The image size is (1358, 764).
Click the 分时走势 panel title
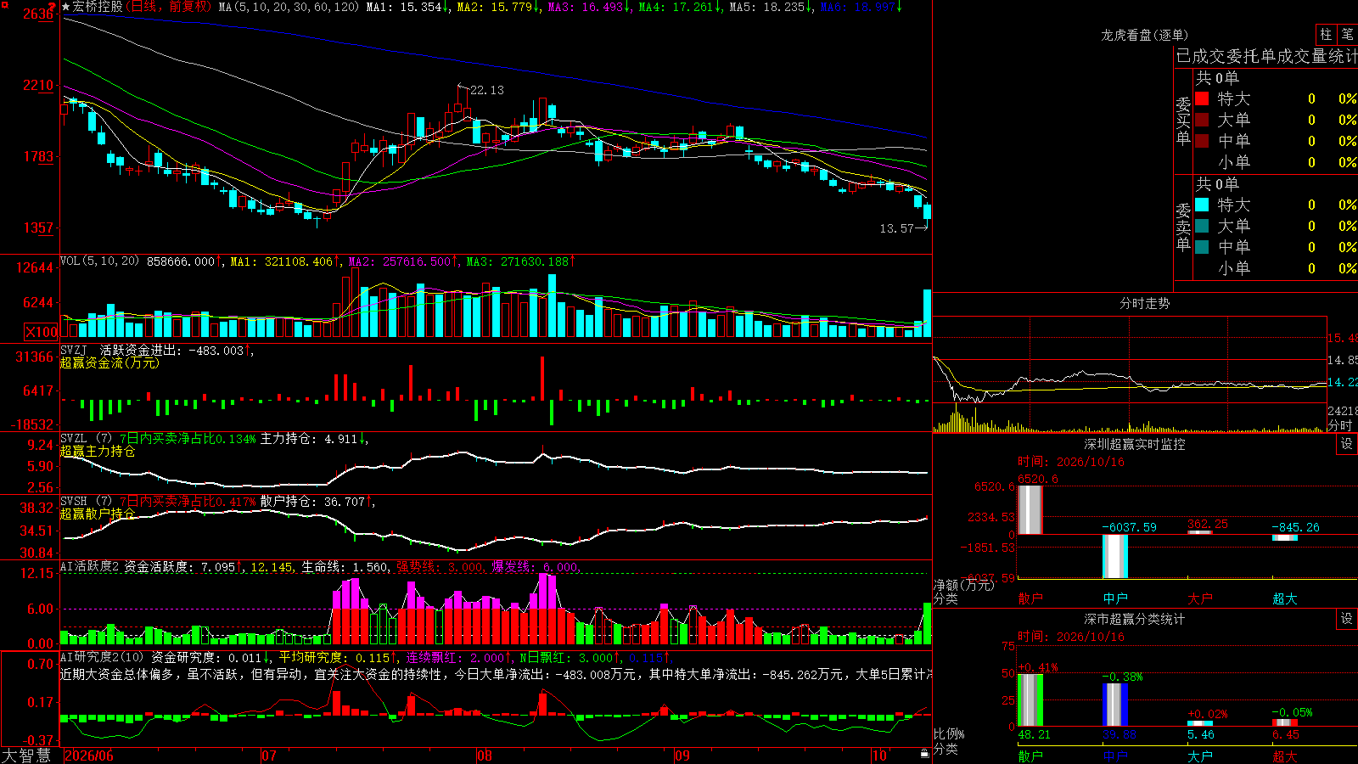pos(1144,303)
